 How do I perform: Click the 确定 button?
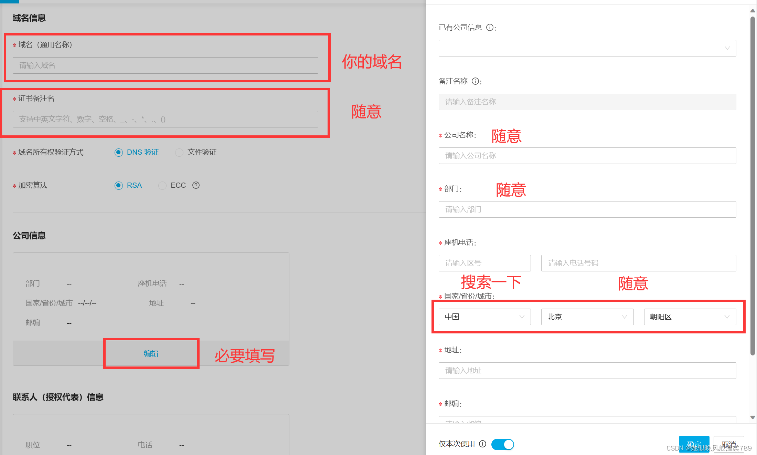point(694,444)
